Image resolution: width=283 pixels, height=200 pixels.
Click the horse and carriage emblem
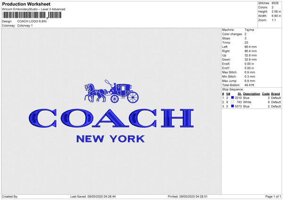click(x=111, y=92)
